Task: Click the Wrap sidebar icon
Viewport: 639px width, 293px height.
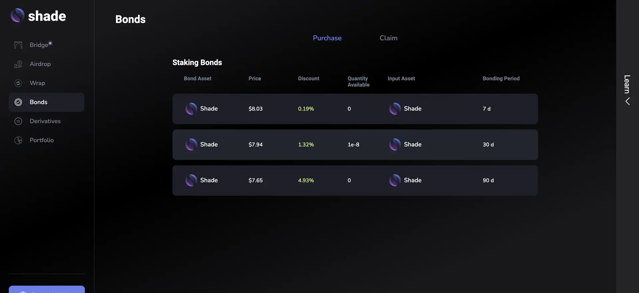Action: [18, 83]
